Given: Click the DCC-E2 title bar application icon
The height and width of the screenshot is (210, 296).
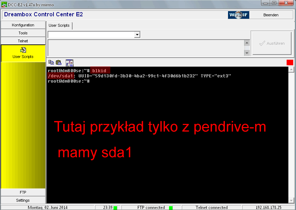Looking at the screenshot, I should [4, 3].
